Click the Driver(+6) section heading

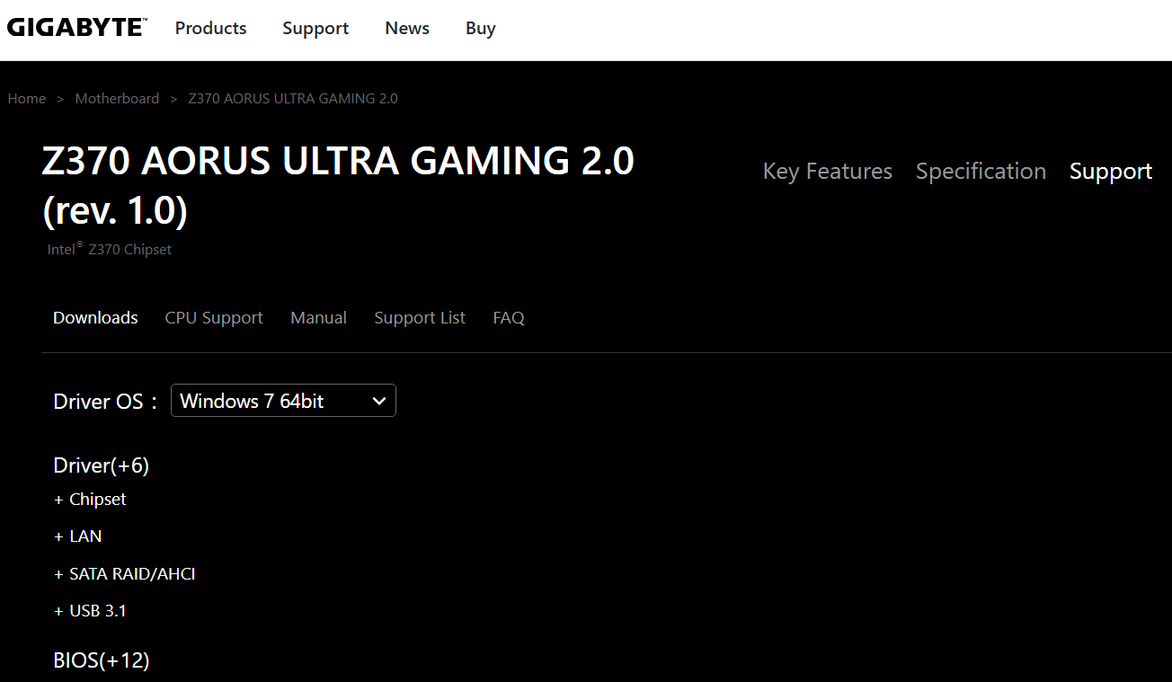click(x=102, y=465)
